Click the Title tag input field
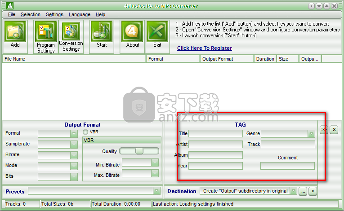This screenshot has width=344, height=211. (215, 133)
